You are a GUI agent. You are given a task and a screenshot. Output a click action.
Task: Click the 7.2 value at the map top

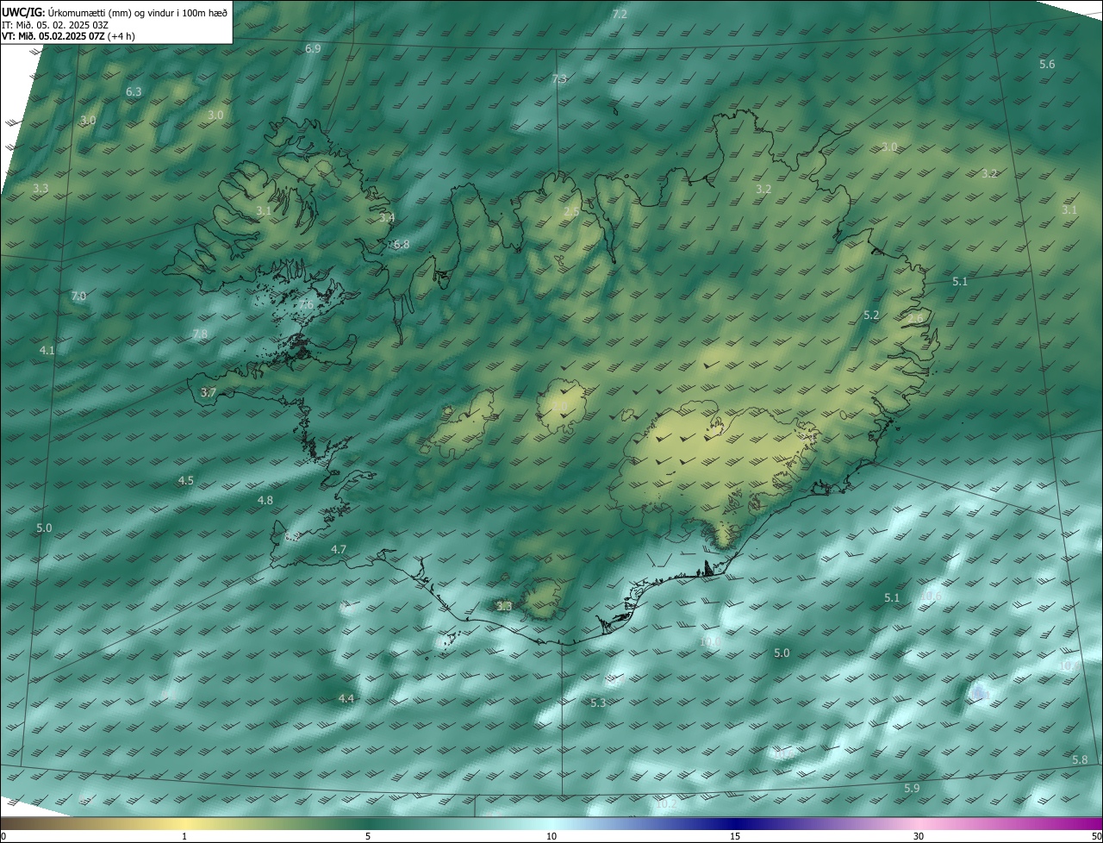pos(620,14)
